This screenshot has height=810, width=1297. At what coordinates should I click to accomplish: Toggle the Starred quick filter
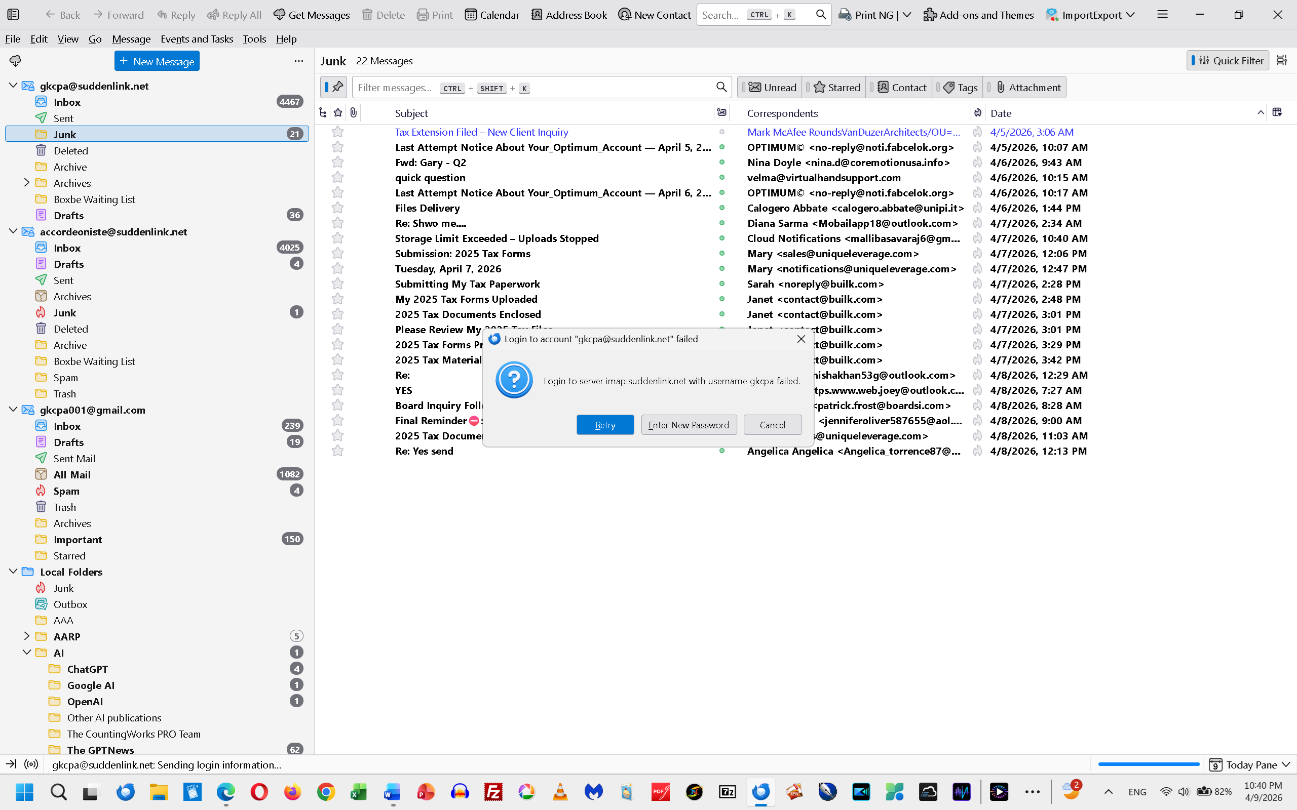pos(836,87)
